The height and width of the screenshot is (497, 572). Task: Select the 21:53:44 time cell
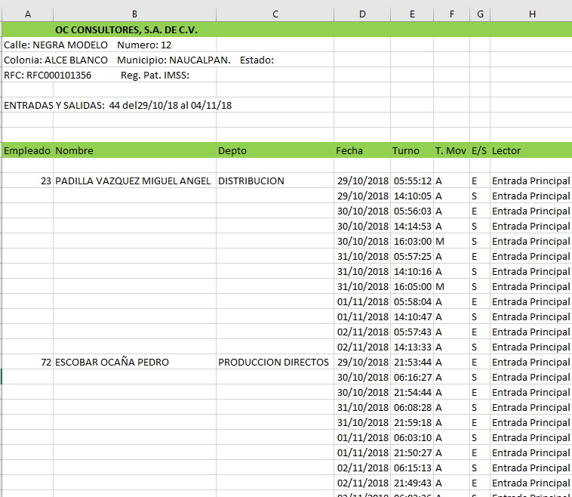click(412, 362)
